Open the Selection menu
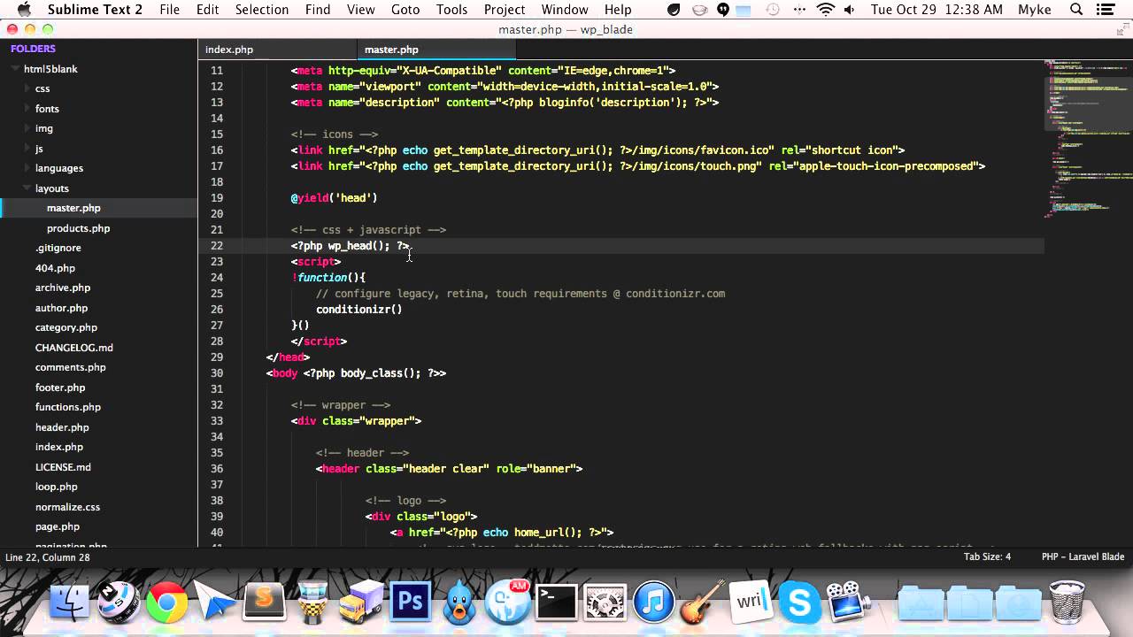The height and width of the screenshot is (637, 1133). coord(262,10)
